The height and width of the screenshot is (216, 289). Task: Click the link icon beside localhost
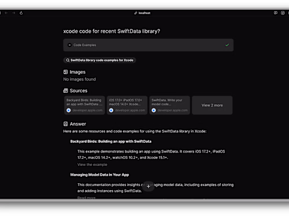tap(135, 13)
